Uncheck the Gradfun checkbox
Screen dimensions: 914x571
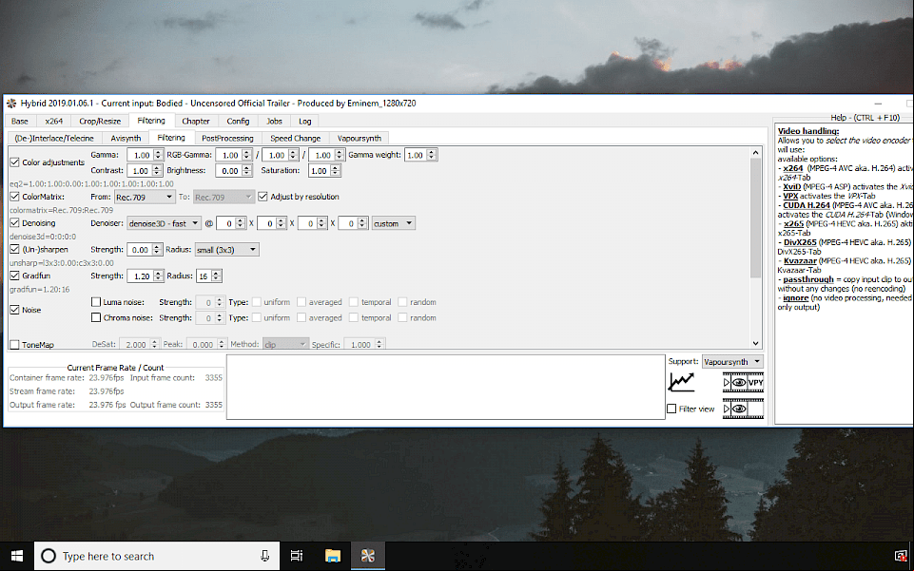[x=14, y=276]
